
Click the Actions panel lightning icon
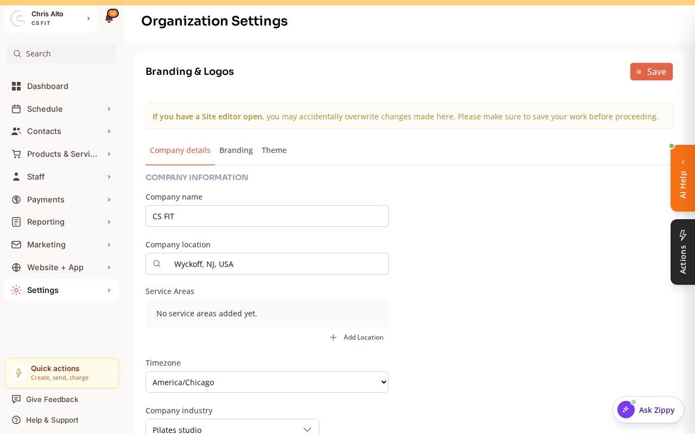pyautogui.click(x=683, y=235)
